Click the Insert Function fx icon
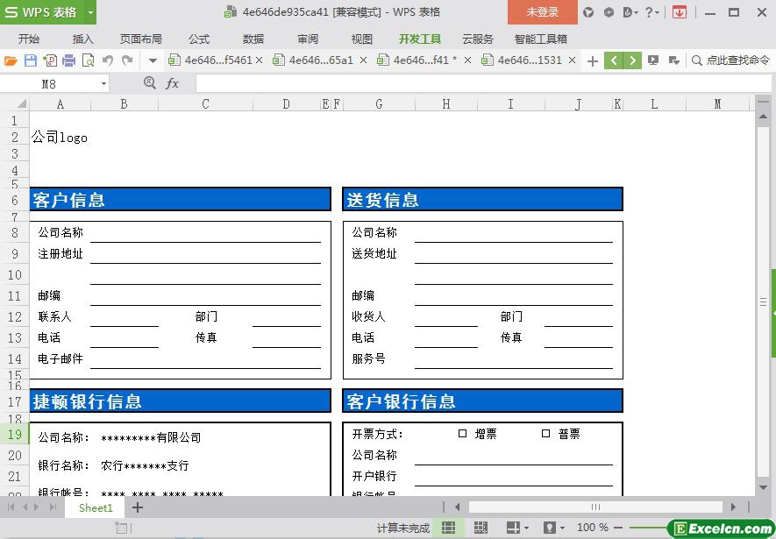Screen dimensions: 776x539 click(x=172, y=83)
